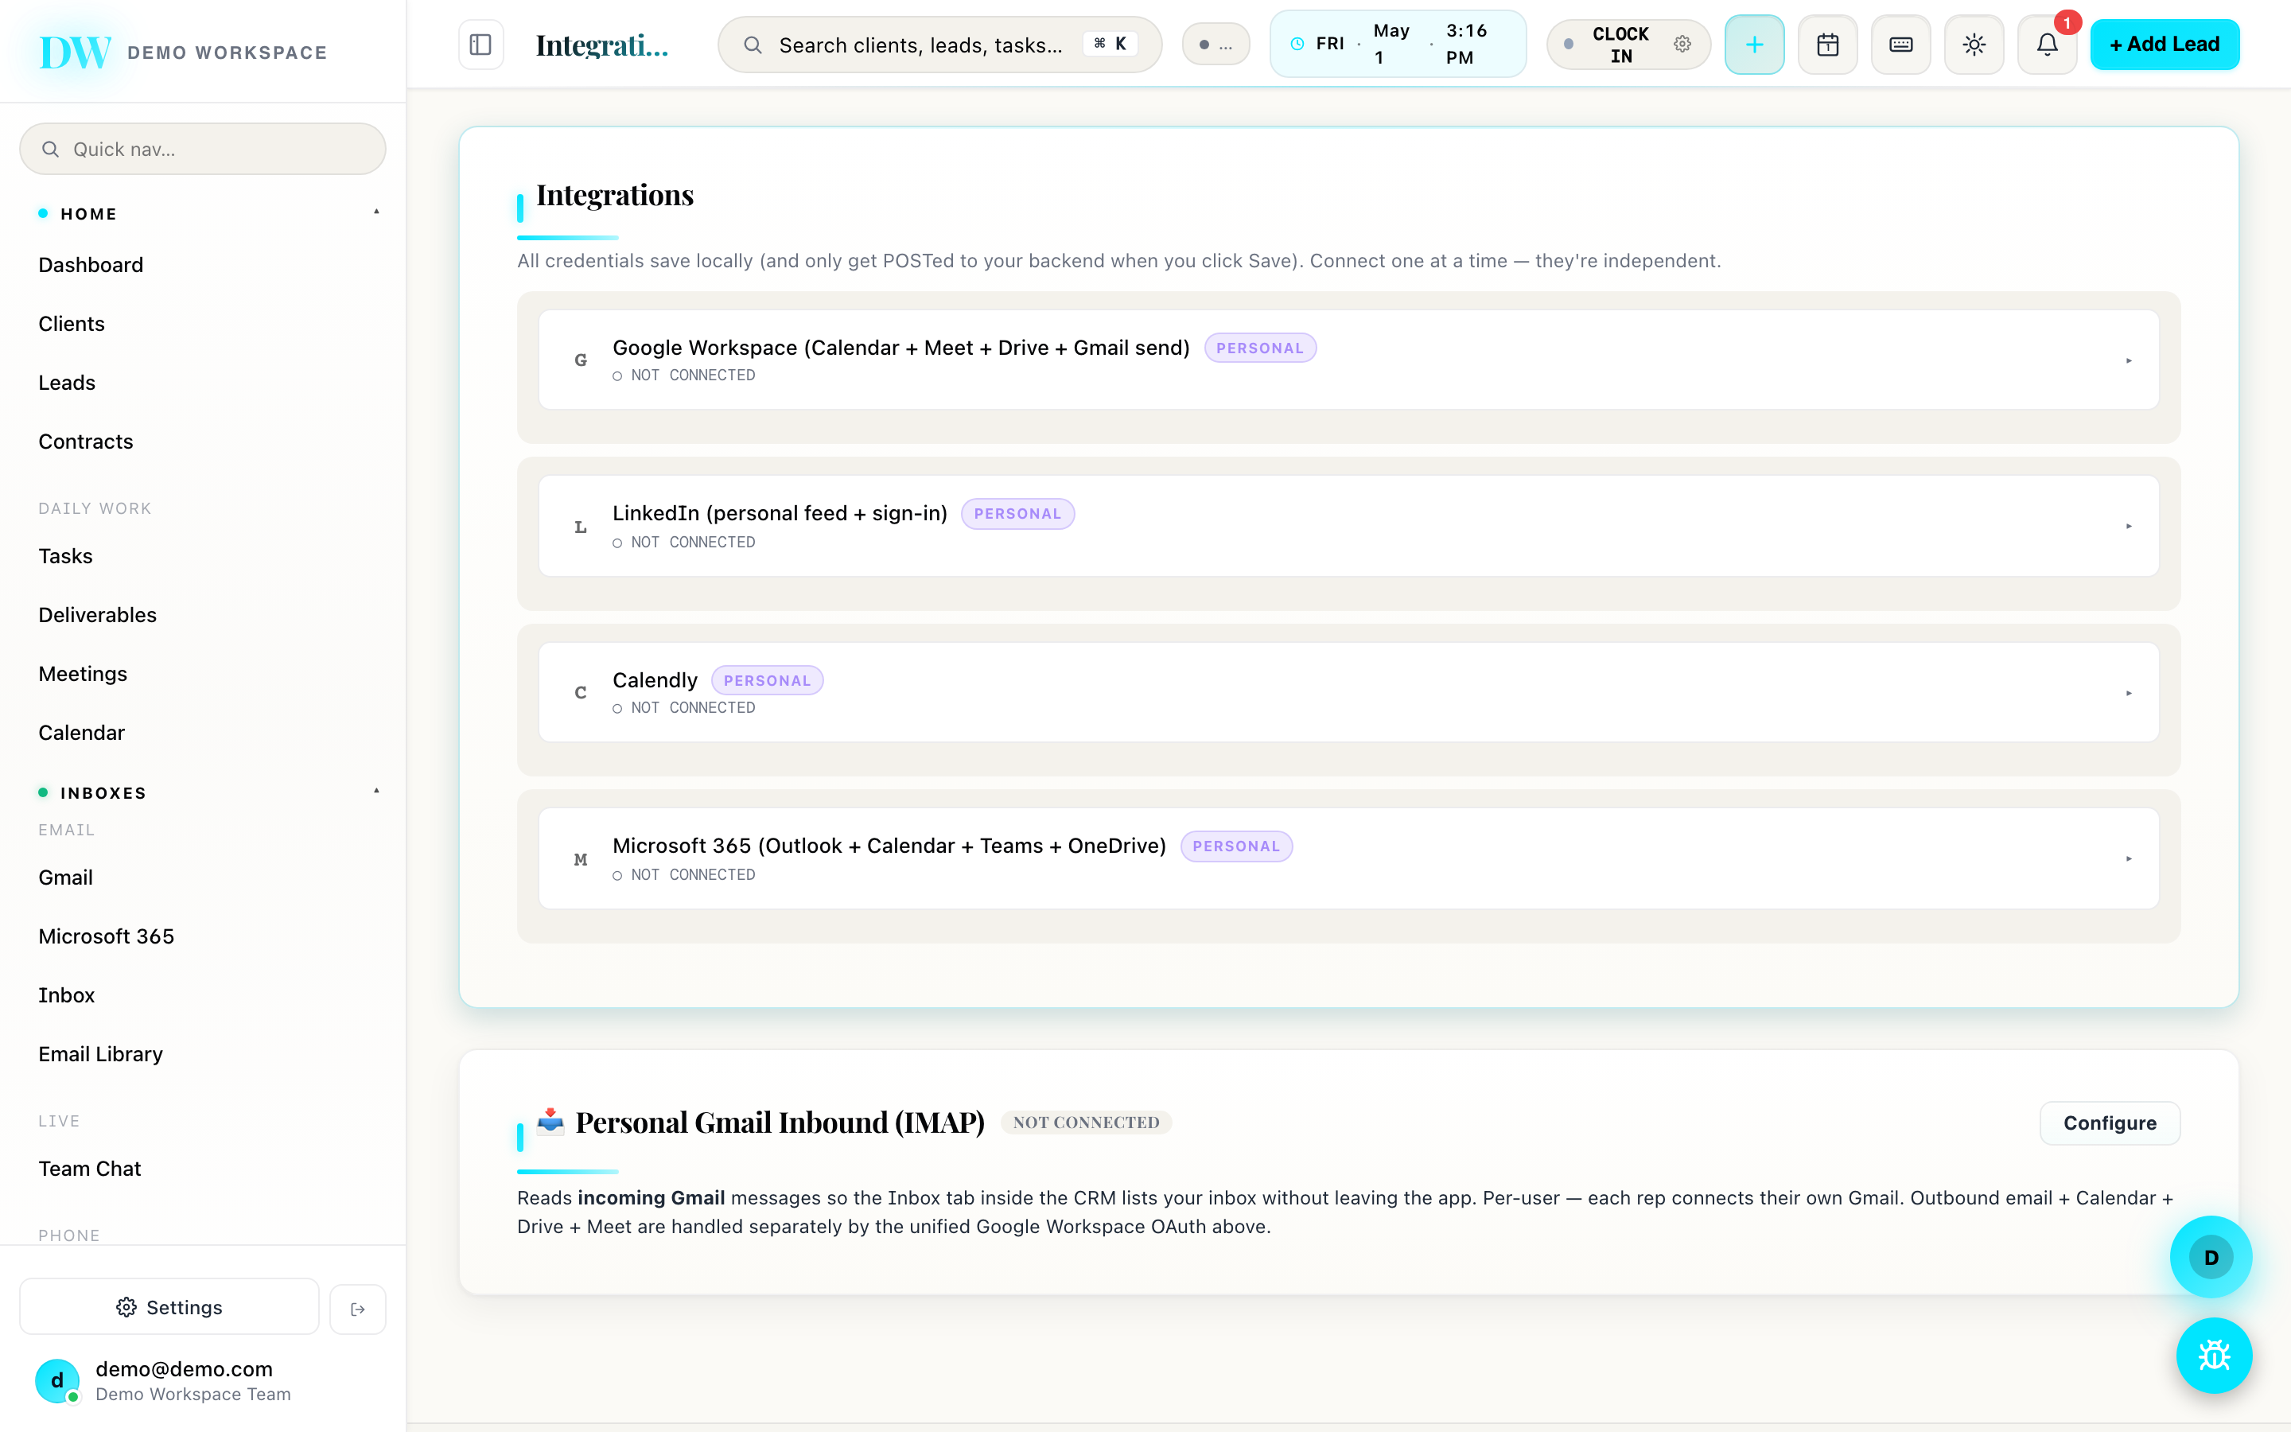This screenshot has width=2291, height=1432.
Task: Open Tasks in sidebar
Action: pos(65,556)
